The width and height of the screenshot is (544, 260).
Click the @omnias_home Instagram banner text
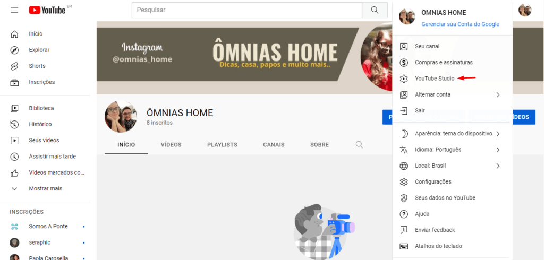point(142,59)
